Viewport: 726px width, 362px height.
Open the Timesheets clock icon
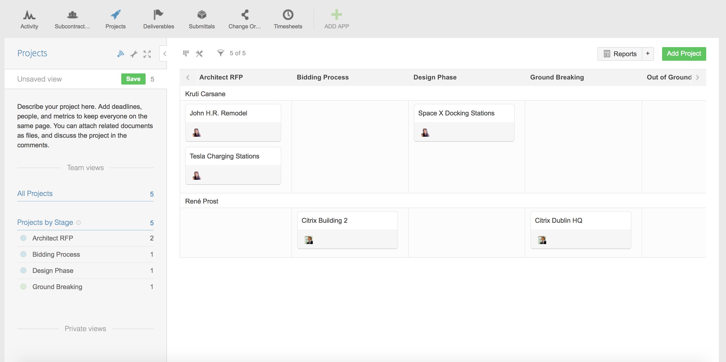click(x=288, y=15)
